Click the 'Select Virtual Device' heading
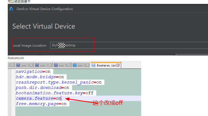The height and width of the screenshot is (116, 208). [44, 26]
